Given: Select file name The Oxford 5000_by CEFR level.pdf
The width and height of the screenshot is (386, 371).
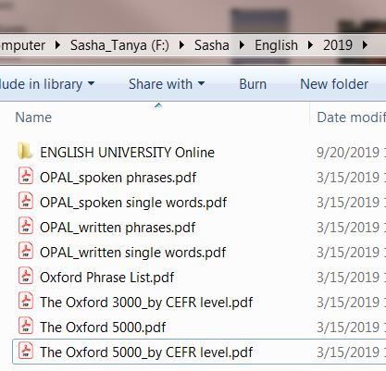Looking at the screenshot, I should 146,352.
